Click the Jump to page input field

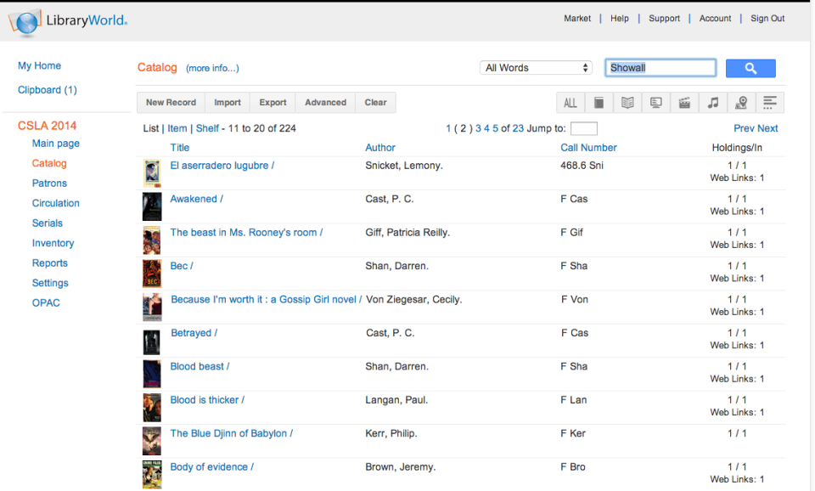click(582, 128)
